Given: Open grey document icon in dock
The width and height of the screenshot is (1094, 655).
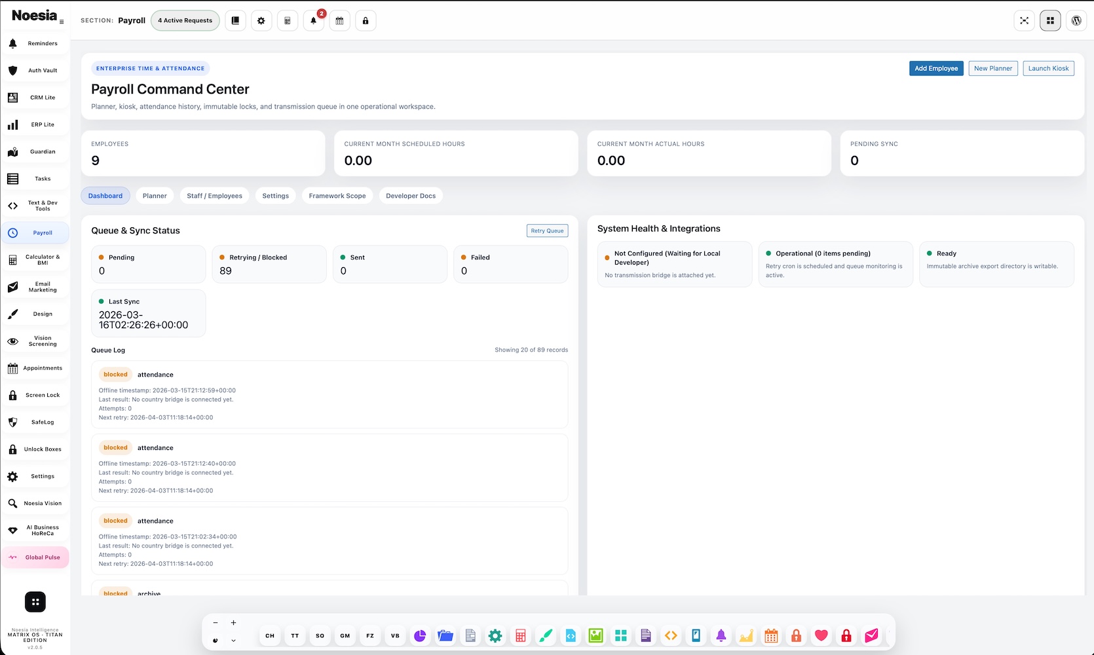Looking at the screenshot, I should pos(470,635).
